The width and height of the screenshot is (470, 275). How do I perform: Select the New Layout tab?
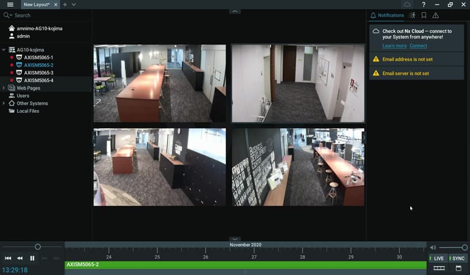(x=36, y=5)
